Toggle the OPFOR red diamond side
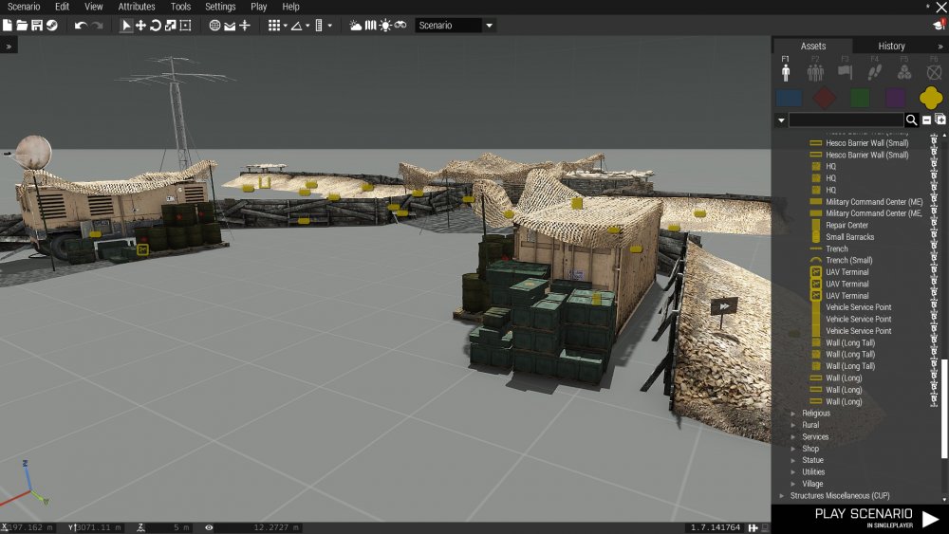 (x=825, y=98)
